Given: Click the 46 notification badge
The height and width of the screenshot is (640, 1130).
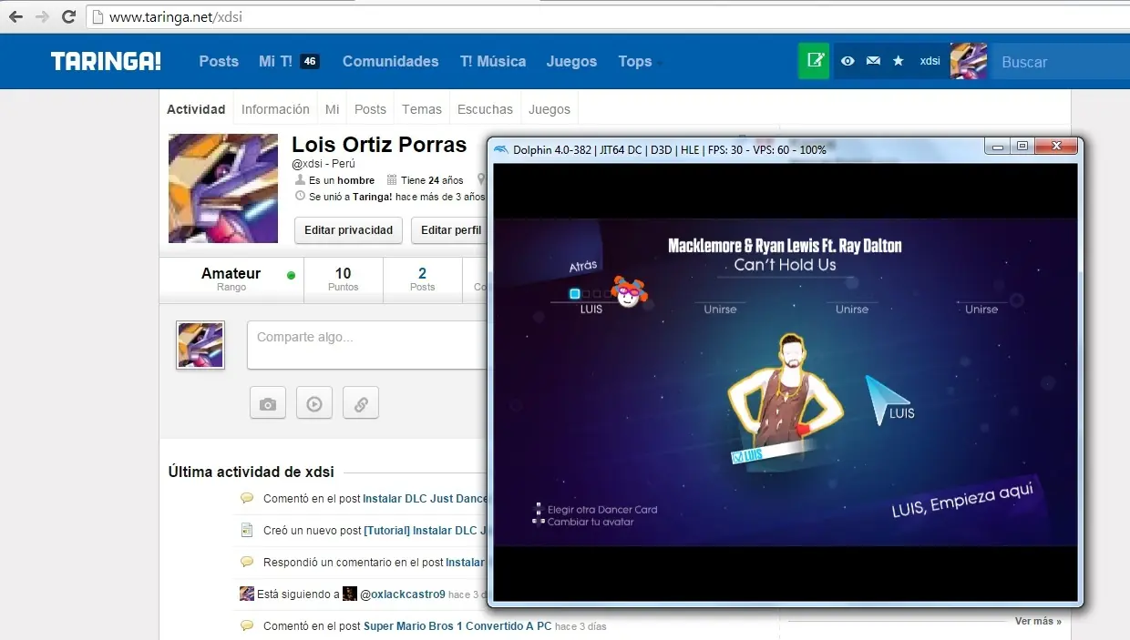Looking at the screenshot, I should (x=310, y=61).
